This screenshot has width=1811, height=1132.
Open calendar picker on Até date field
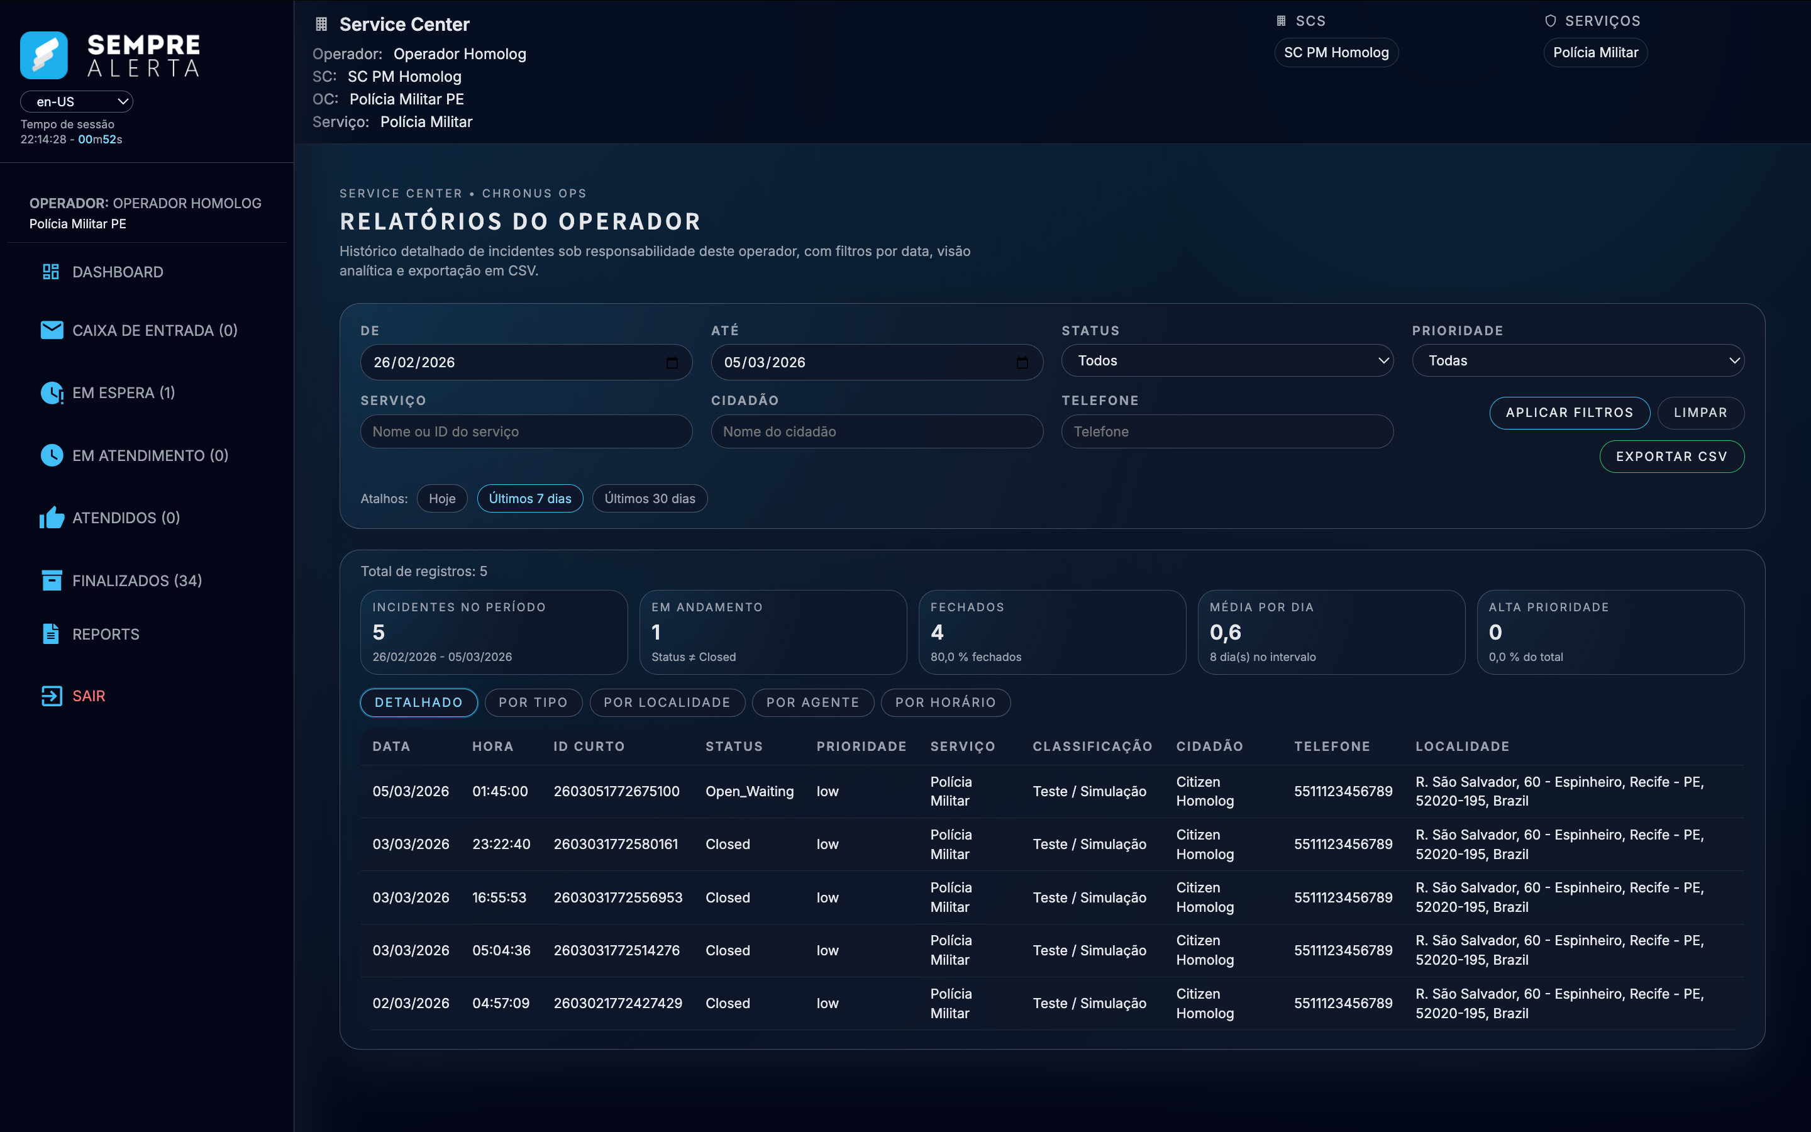pos(1022,362)
